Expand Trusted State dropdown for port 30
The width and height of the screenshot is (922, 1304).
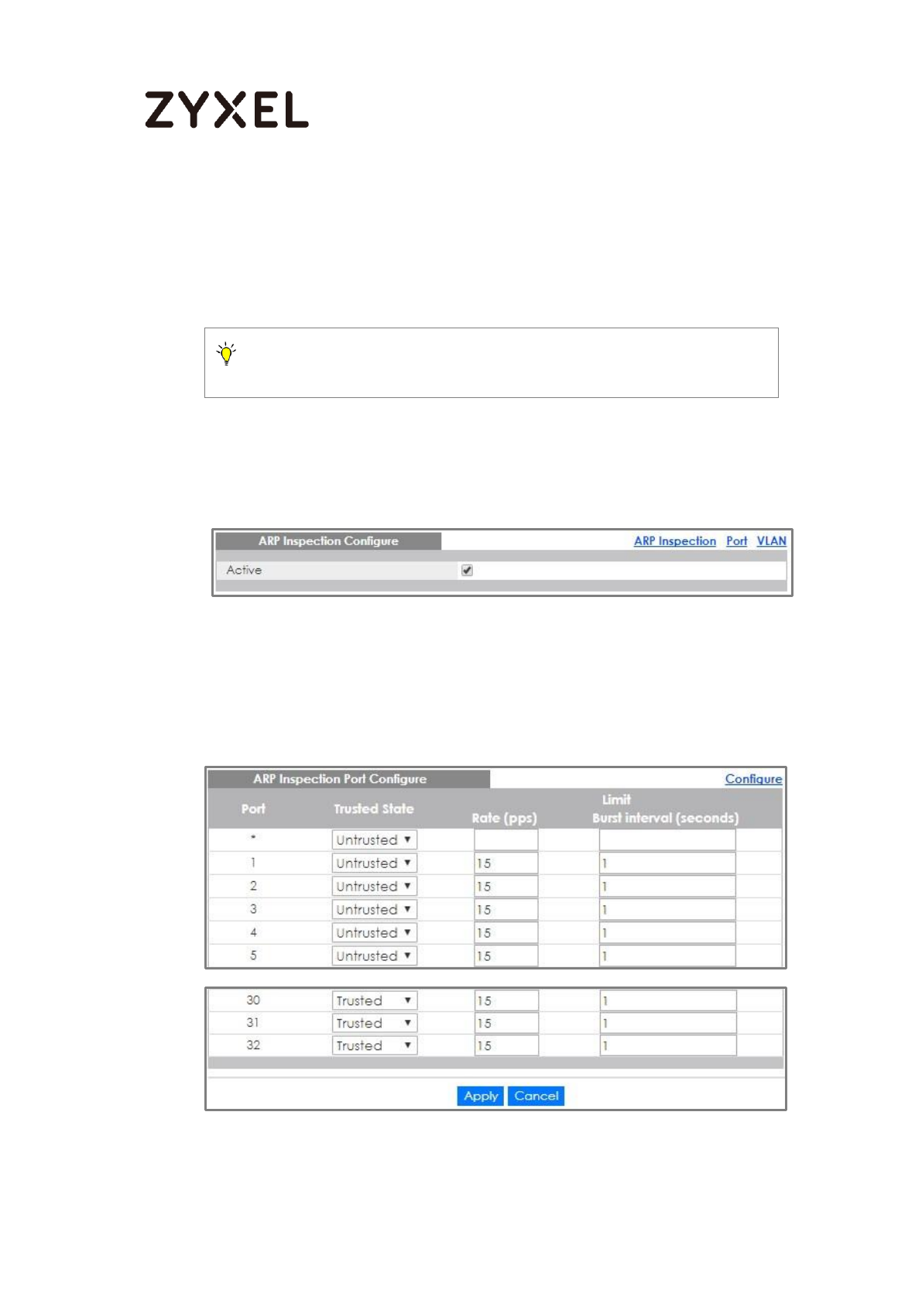[374, 1000]
